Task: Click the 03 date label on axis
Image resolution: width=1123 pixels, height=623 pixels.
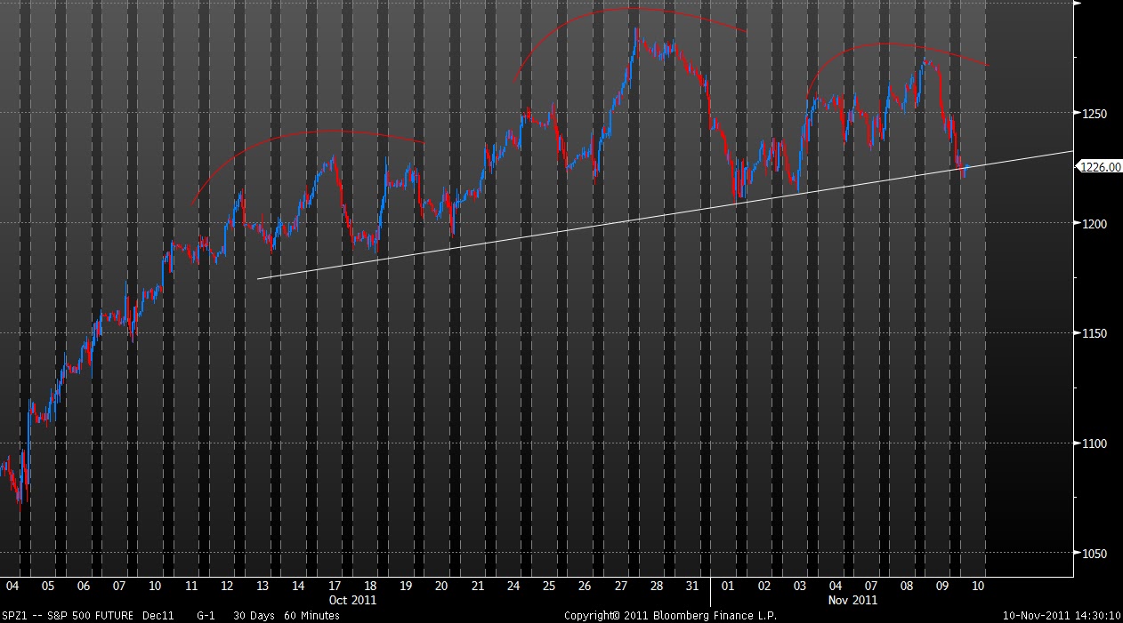Action: coord(800,587)
